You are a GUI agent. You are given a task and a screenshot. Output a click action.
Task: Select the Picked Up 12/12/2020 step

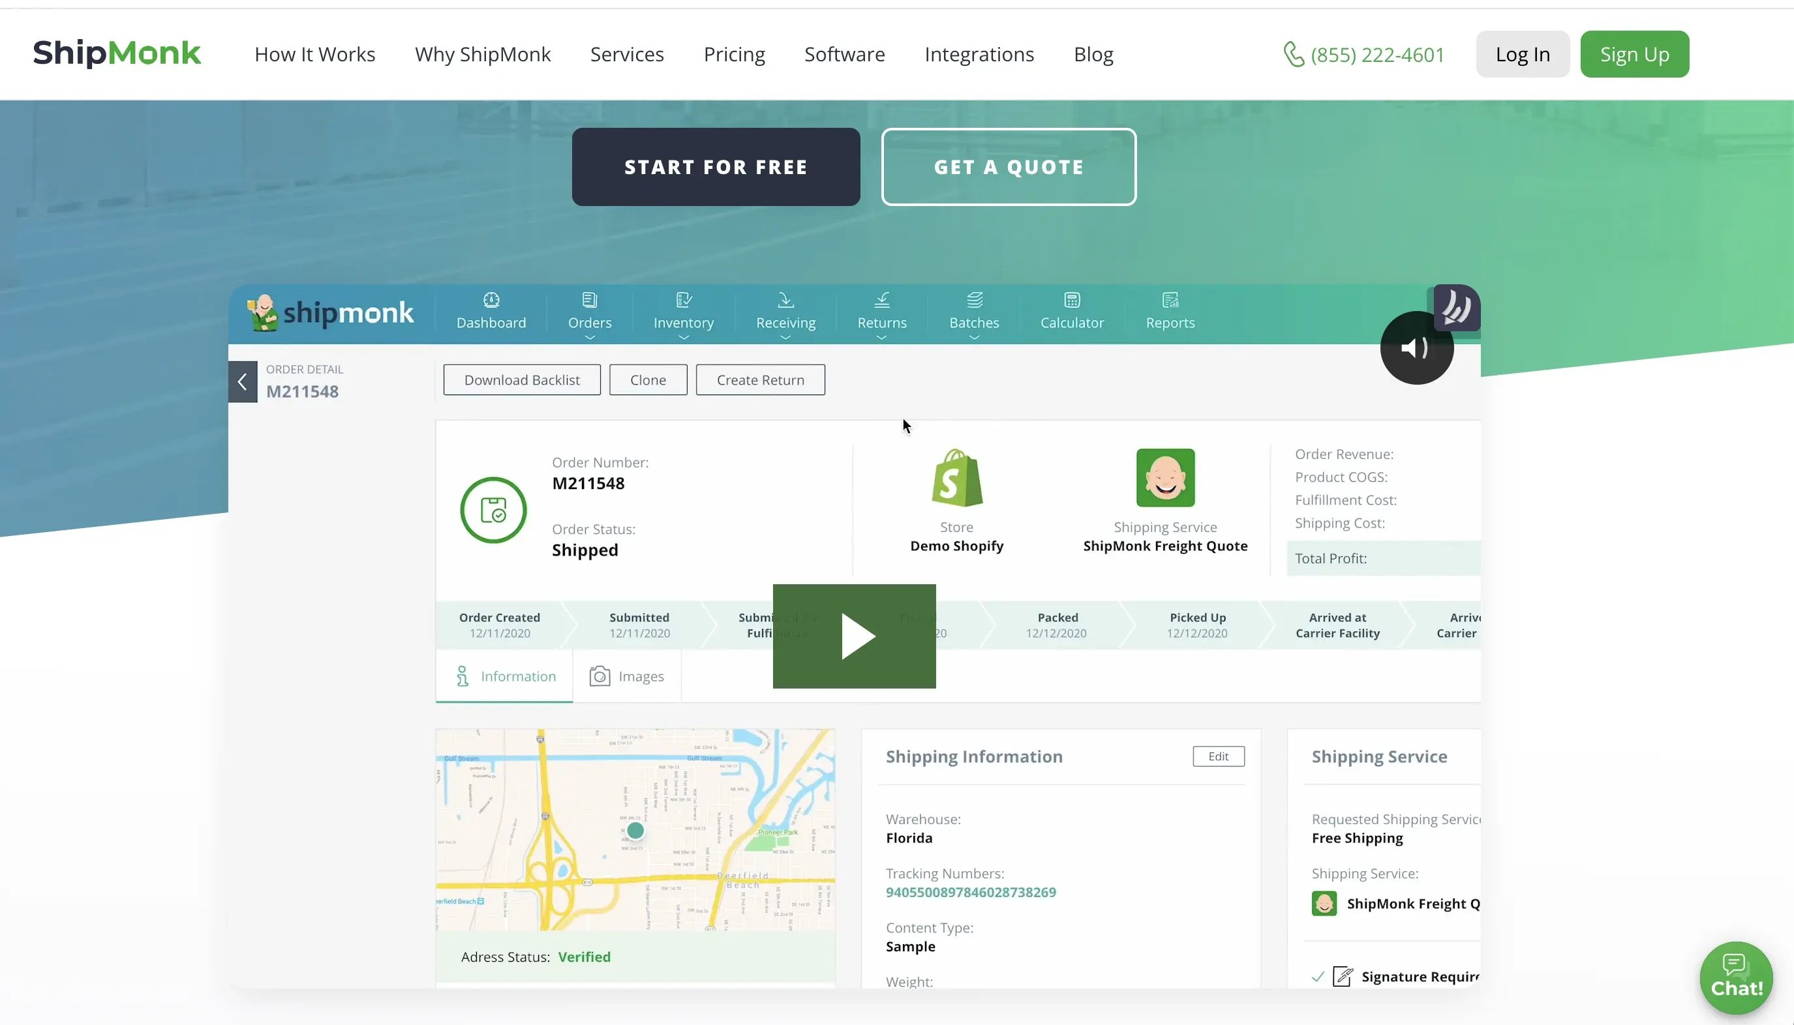pyautogui.click(x=1197, y=625)
